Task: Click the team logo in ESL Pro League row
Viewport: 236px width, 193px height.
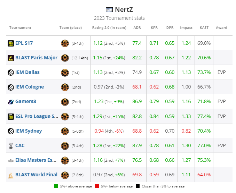Action: point(65,117)
